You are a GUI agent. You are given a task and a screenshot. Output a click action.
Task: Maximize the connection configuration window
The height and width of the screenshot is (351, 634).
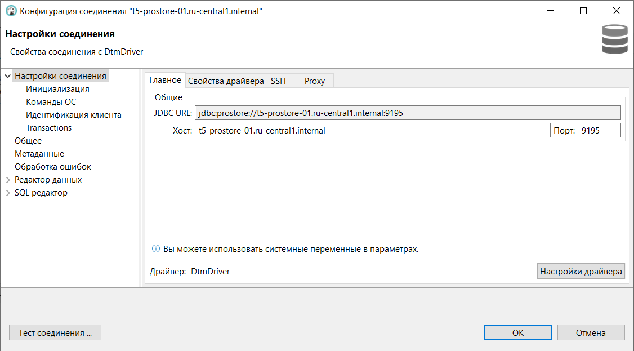(583, 11)
